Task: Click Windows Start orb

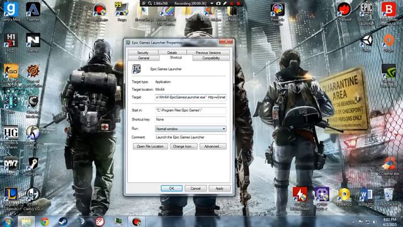Action: 8,221
